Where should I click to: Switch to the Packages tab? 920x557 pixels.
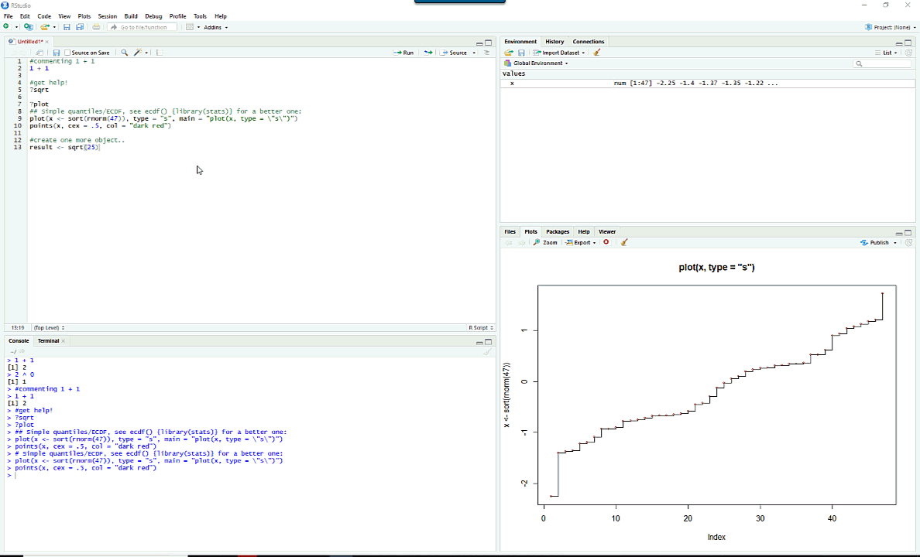pyautogui.click(x=558, y=231)
